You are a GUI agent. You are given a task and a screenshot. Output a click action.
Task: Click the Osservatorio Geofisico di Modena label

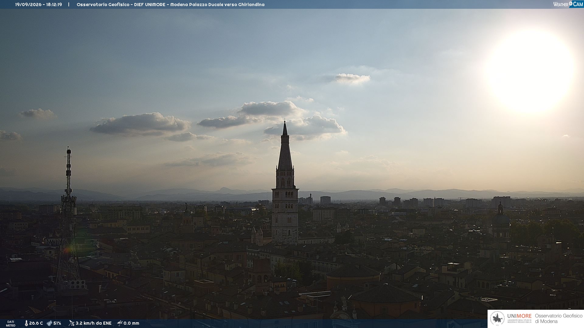click(x=558, y=319)
